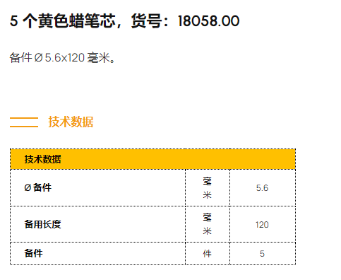Viewport: 341px width, 280px height.
Task: Click the 毫米 word ending the description
Action: [99, 58]
